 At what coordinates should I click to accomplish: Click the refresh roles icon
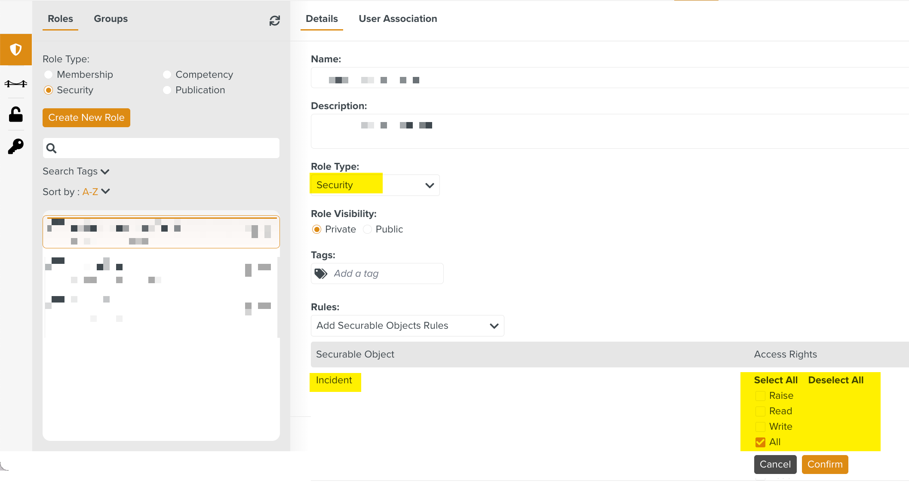click(275, 21)
